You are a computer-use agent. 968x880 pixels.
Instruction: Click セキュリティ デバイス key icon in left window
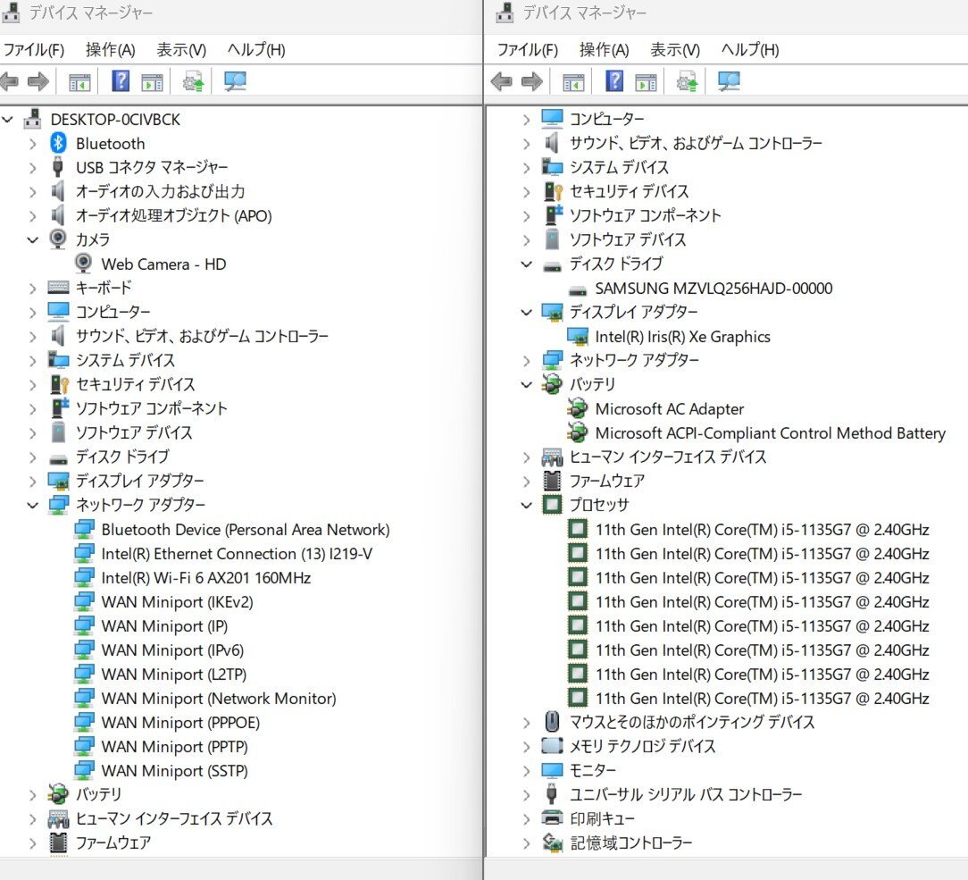click(59, 384)
